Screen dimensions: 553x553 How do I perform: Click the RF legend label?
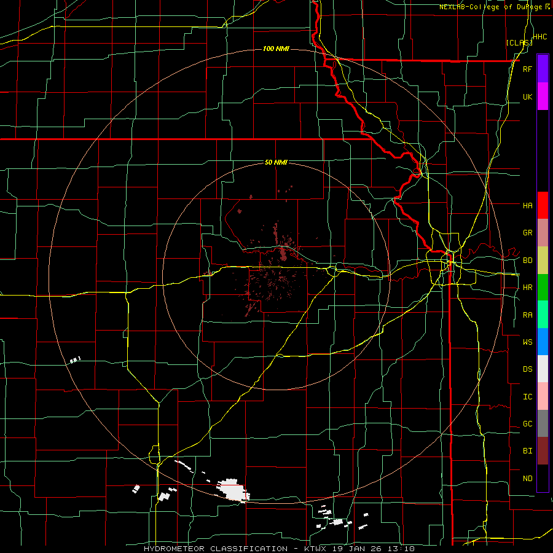pyautogui.click(x=527, y=69)
